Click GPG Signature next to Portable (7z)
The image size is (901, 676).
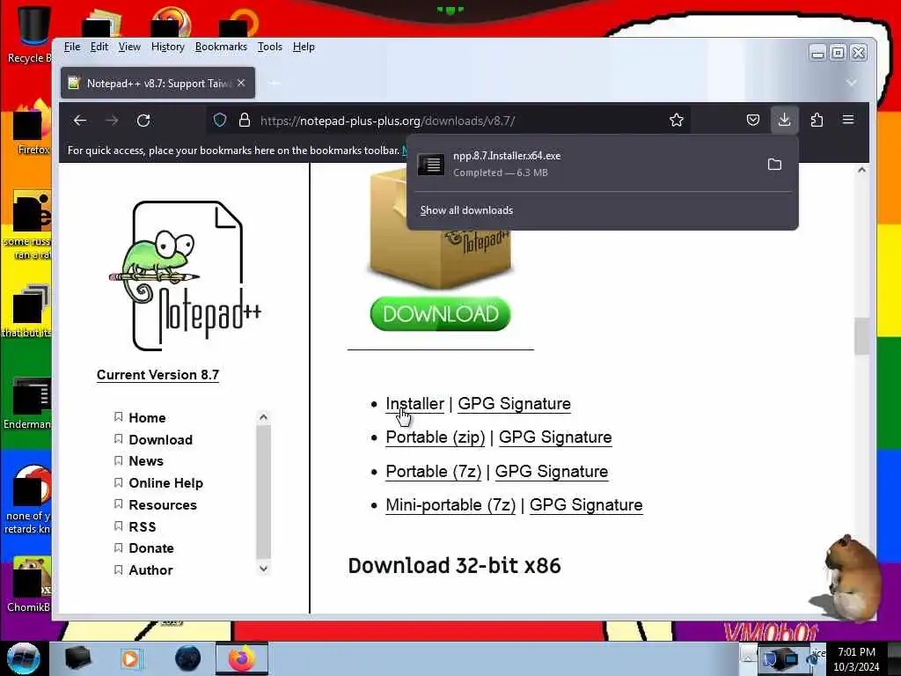[551, 472]
